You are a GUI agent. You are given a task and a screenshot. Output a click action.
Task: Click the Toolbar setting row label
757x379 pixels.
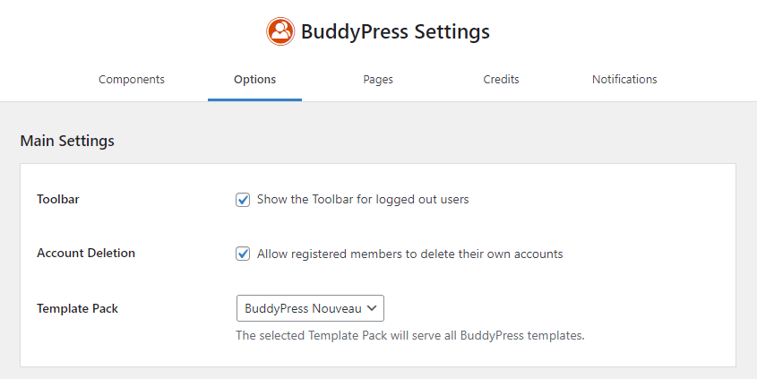click(x=58, y=199)
